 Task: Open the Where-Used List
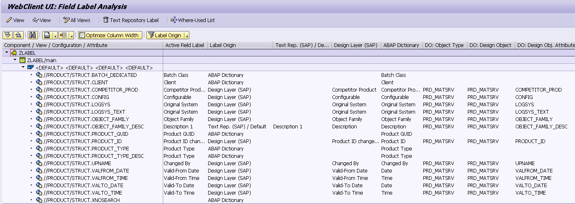[193, 20]
